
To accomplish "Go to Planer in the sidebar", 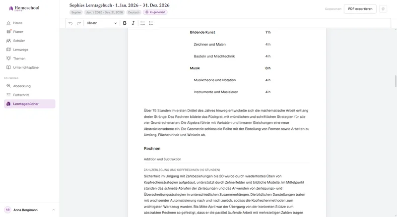I will pos(30,32).
